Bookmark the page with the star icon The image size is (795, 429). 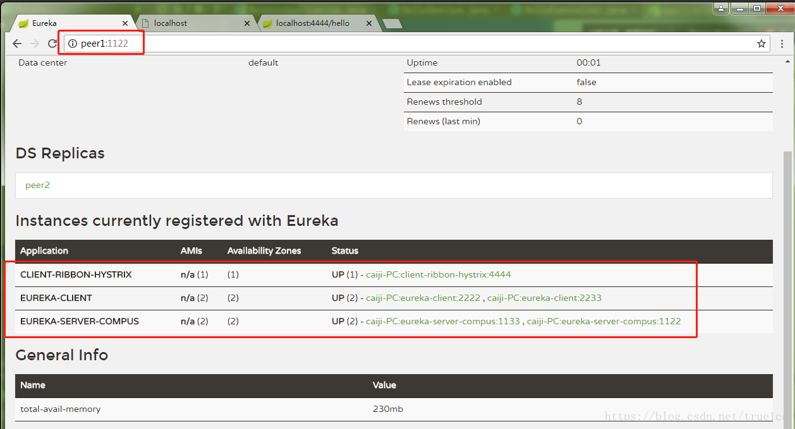pyautogui.click(x=762, y=44)
